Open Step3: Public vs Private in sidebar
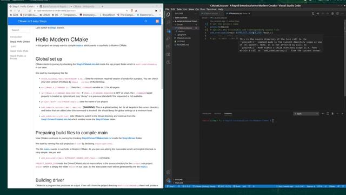The image size is (346, 195). (x=18, y=57)
